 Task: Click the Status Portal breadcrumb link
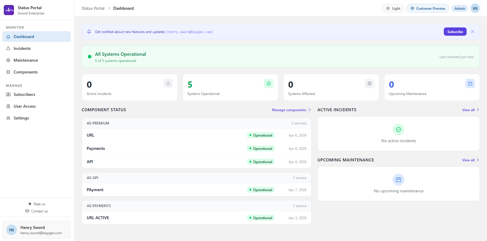point(93,8)
